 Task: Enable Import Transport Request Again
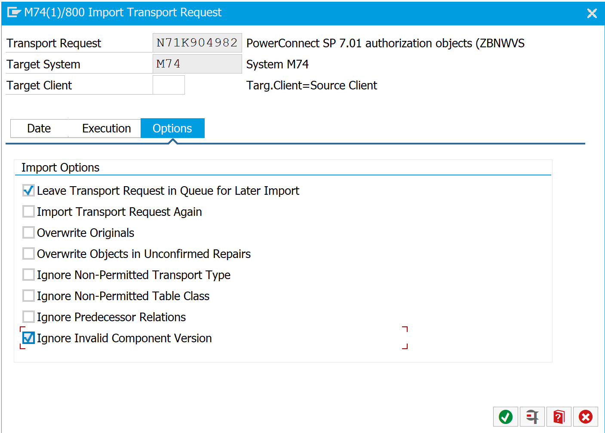[x=28, y=212]
